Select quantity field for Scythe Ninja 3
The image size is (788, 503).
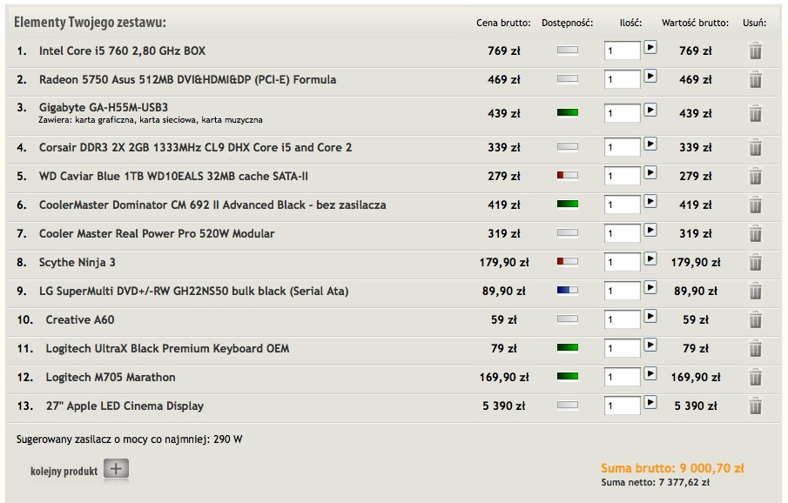coord(623,262)
